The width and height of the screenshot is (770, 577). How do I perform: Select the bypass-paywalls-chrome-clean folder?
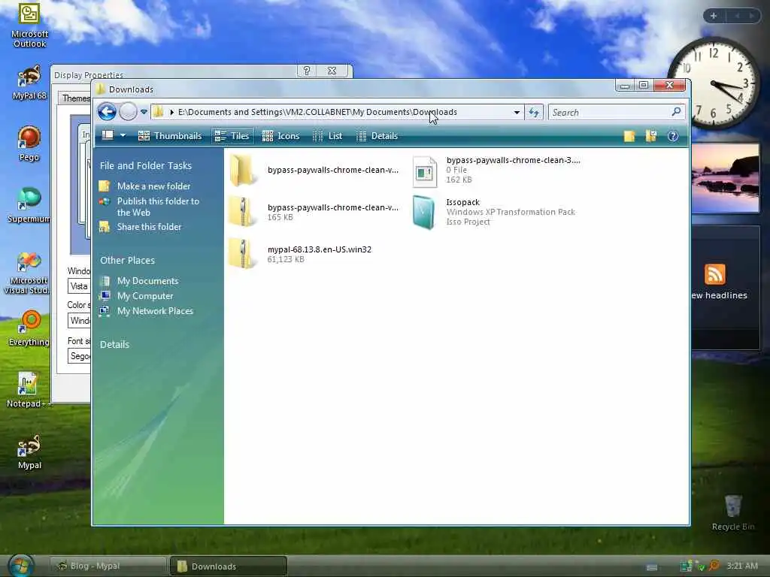coord(314,170)
